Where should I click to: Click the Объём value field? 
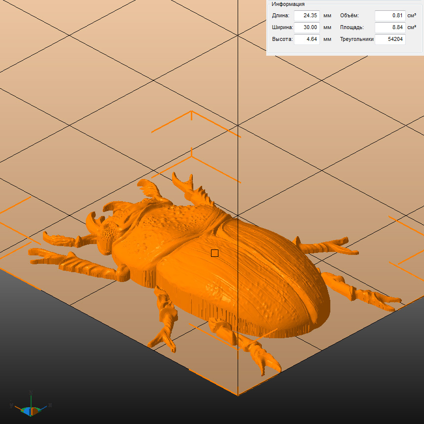(x=390, y=16)
